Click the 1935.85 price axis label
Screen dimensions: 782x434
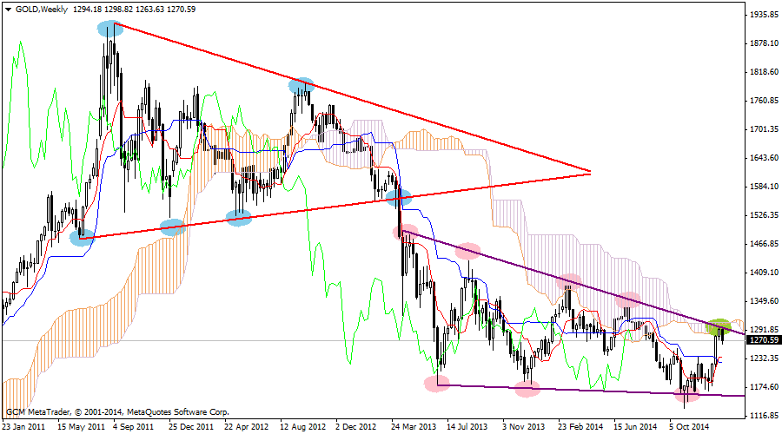pos(763,16)
